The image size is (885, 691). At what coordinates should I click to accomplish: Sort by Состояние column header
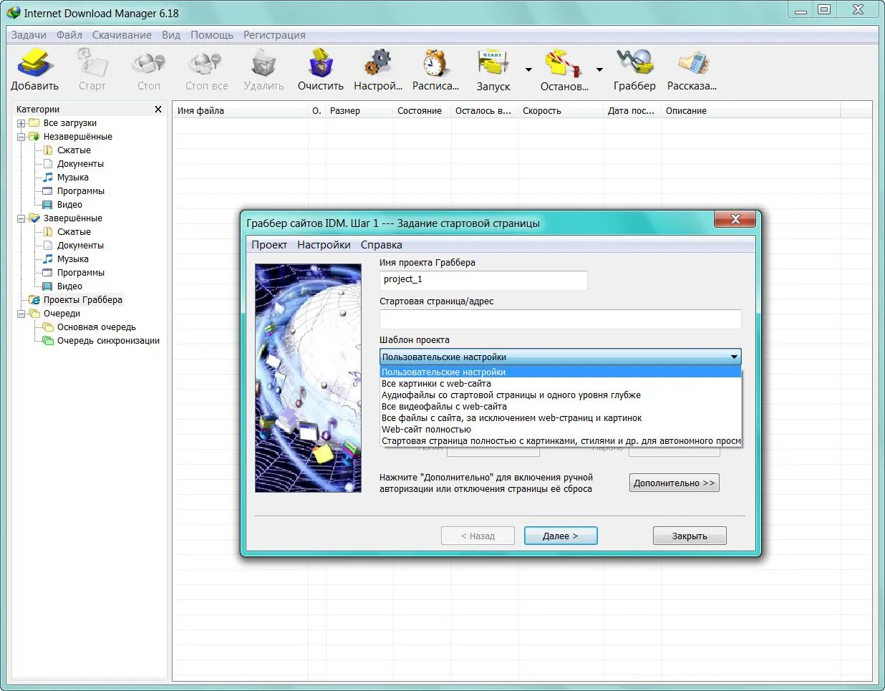pos(421,111)
